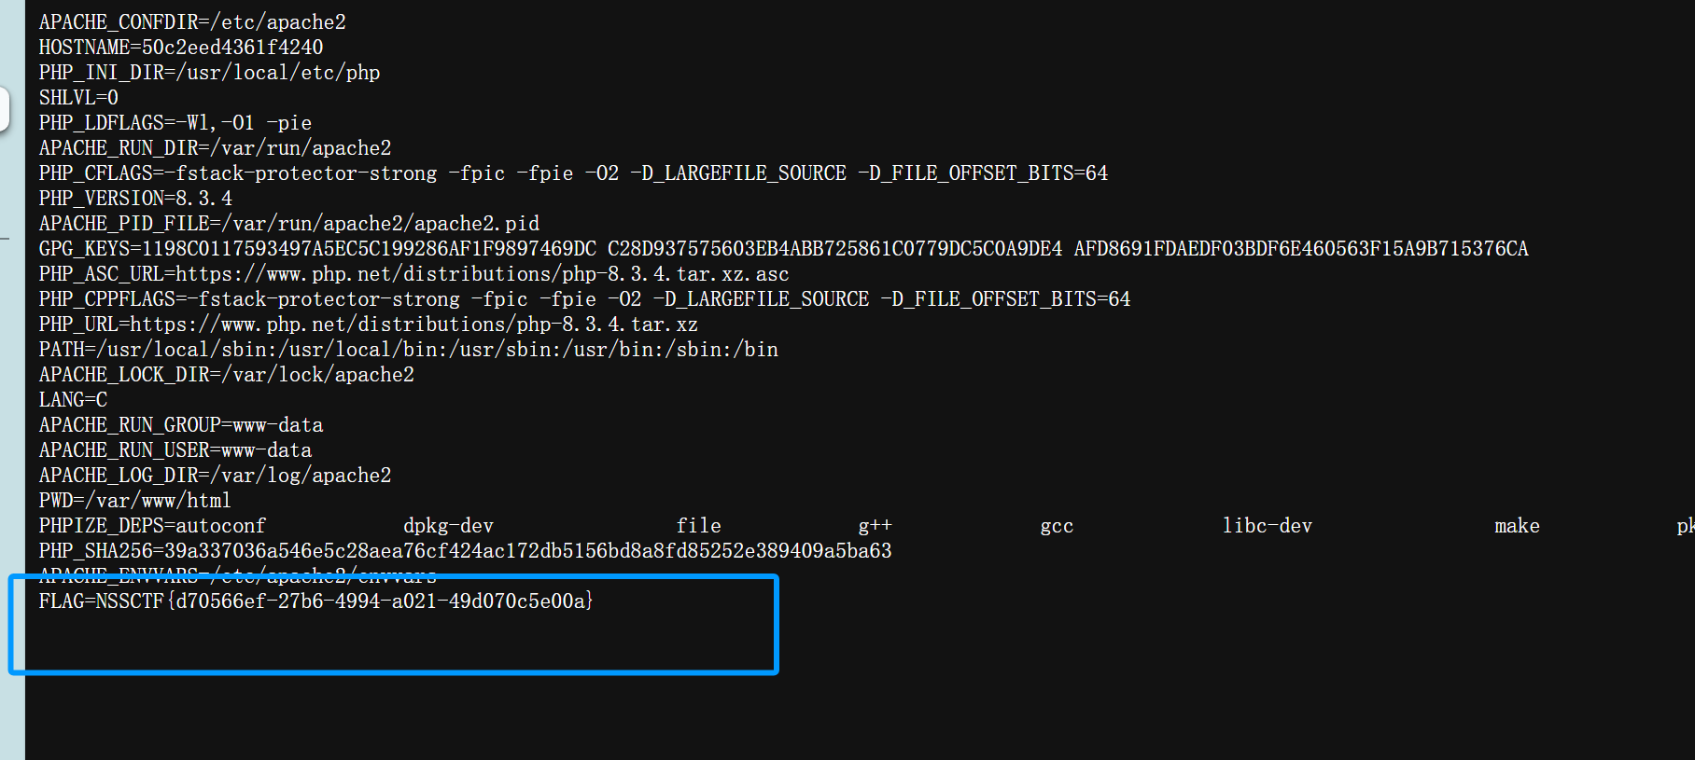Viewport: 1695px width, 760px height.
Task: Click the PHP_ASC_URL distribution URL text
Action: (482, 274)
